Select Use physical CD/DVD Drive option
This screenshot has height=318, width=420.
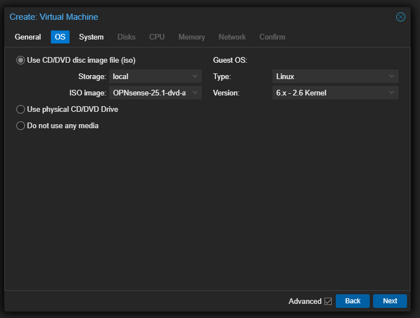tap(20, 110)
